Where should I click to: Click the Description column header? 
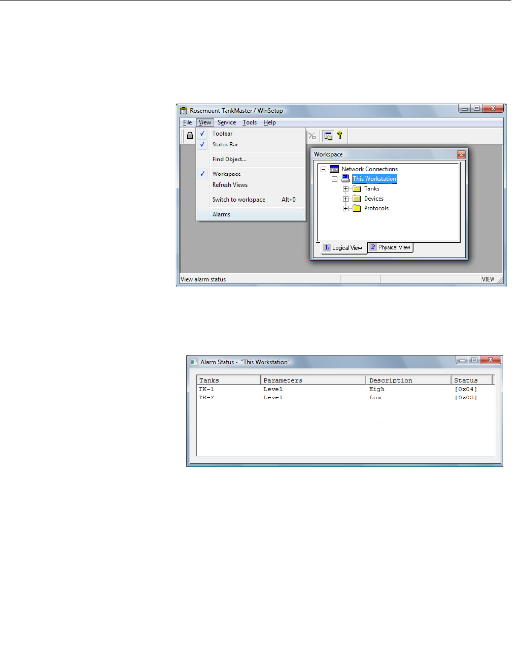click(x=408, y=380)
